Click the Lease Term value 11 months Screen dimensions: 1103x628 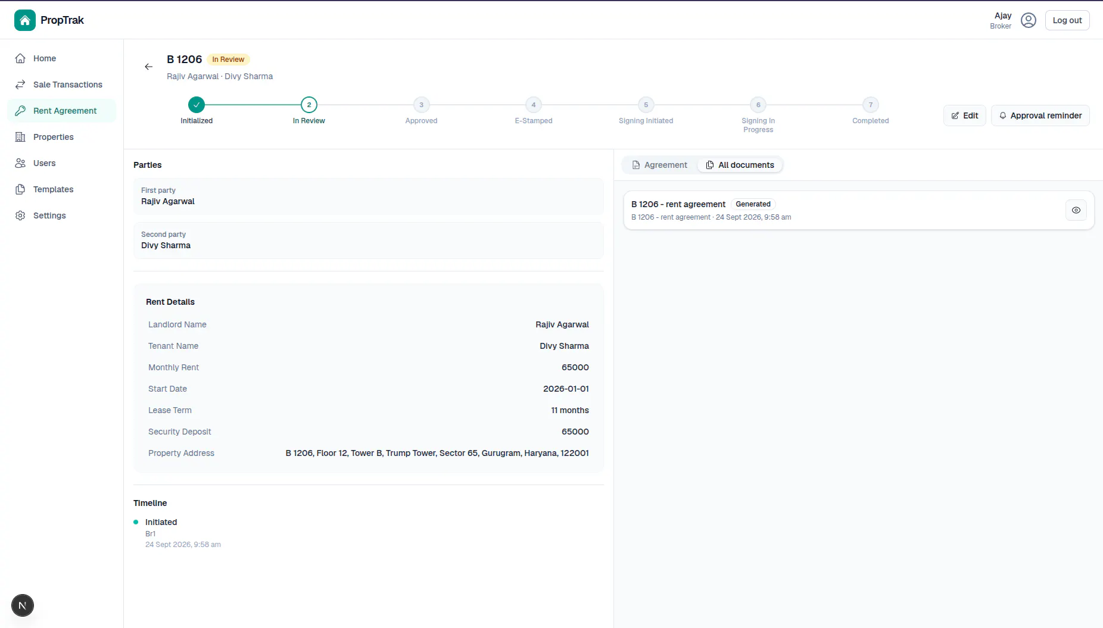point(570,410)
